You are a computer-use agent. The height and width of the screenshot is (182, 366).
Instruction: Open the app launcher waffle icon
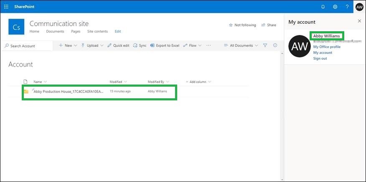click(x=6, y=7)
